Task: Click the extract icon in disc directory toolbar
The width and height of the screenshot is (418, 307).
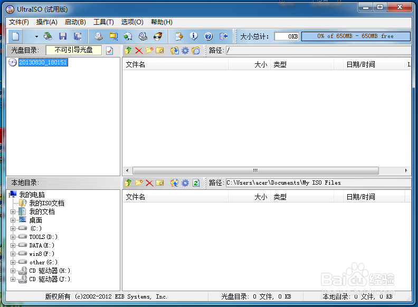Action: 175,50
